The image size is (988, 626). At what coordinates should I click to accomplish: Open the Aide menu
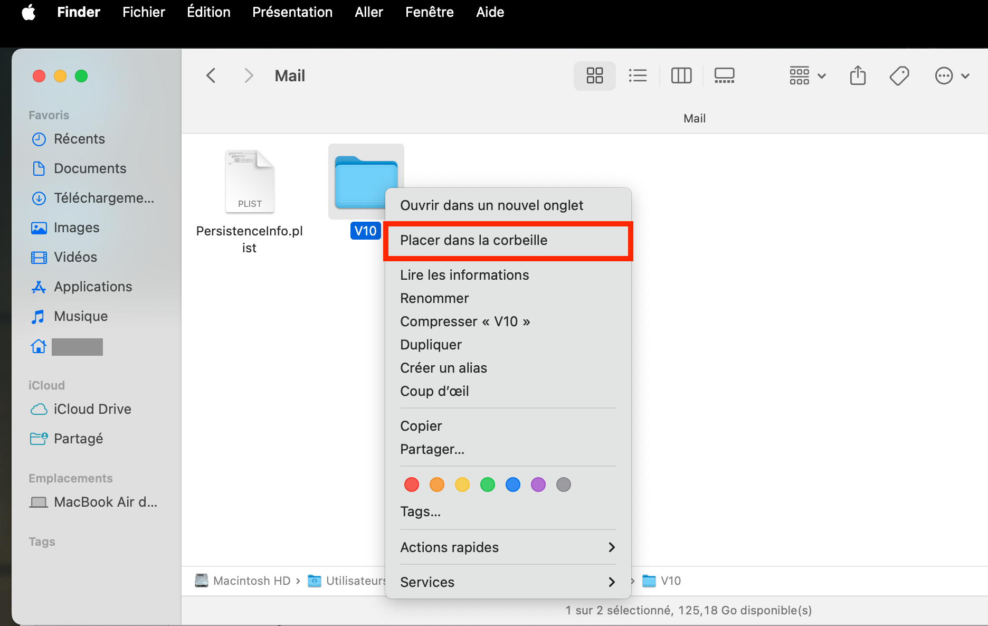[x=490, y=12]
